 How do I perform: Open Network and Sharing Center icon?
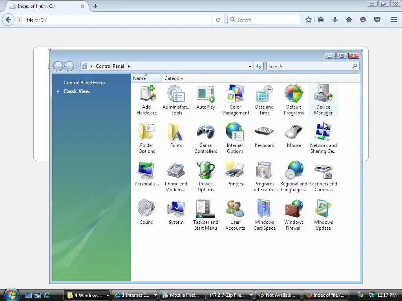pyautogui.click(x=323, y=138)
